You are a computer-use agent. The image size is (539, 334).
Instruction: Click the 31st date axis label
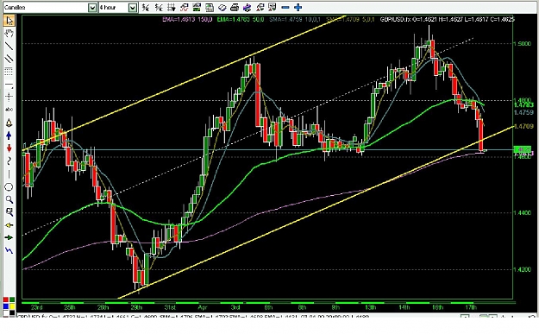(x=170, y=307)
